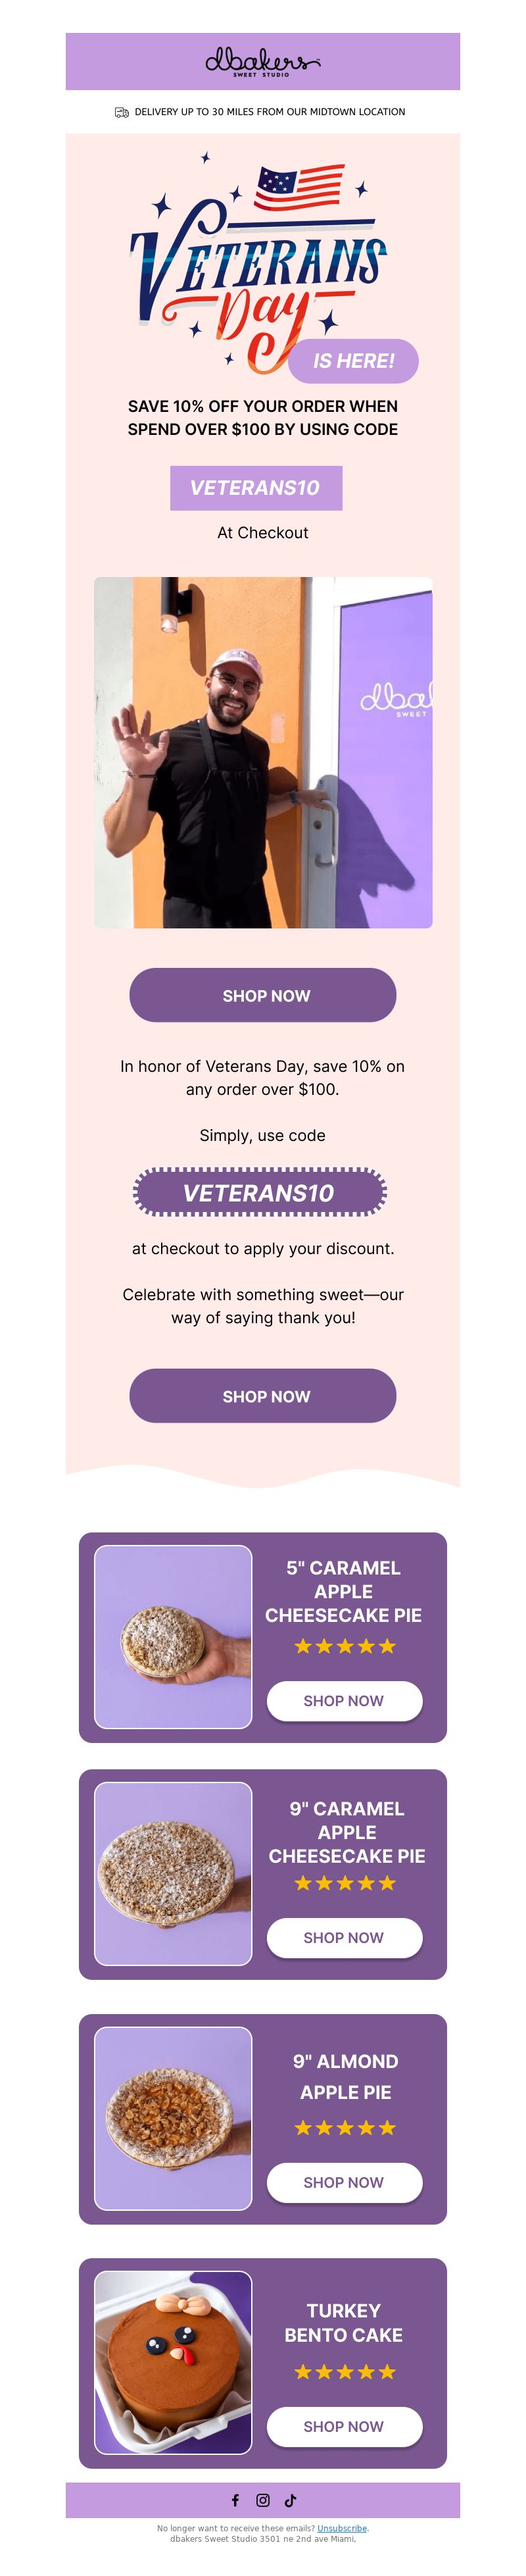Open the Facebook icon in footer

(x=235, y=2500)
